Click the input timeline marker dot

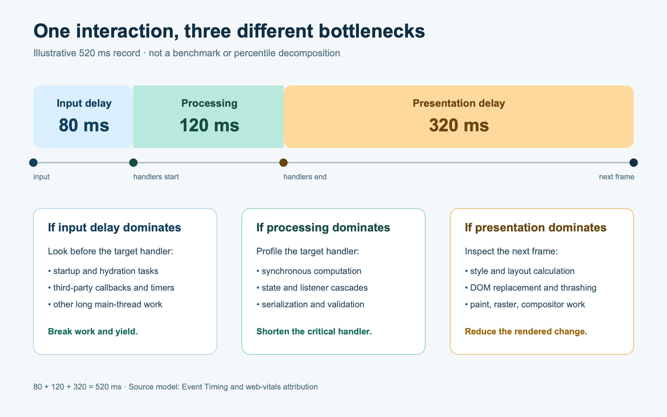pyautogui.click(x=33, y=163)
